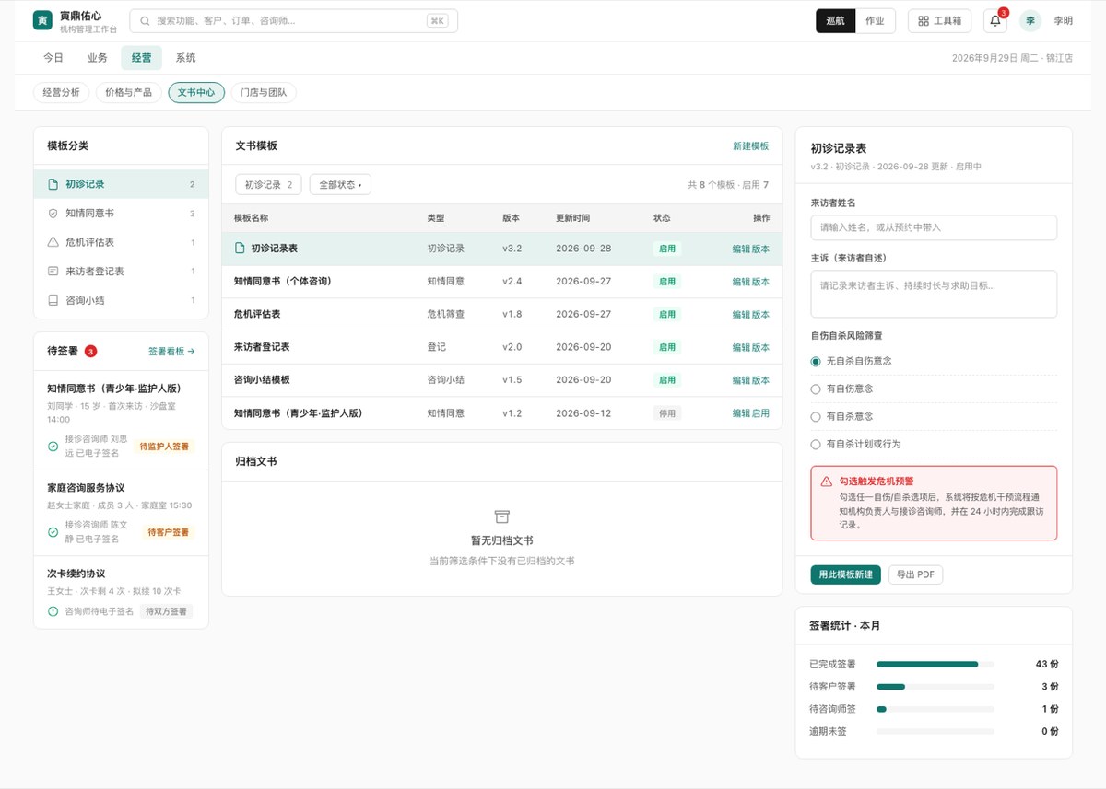The width and height of the screenshot is (1106, 789).
Task: Click red warning icon in 勾选触发危机预警
Action: [827, 482]
